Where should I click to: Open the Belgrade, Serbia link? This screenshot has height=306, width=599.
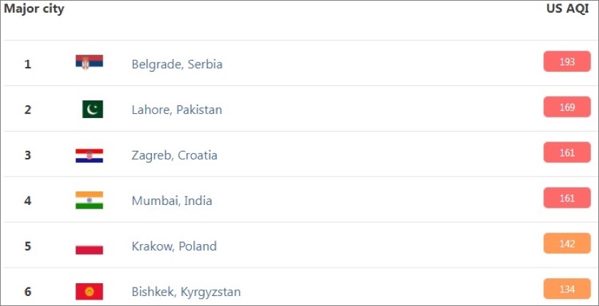177,64
